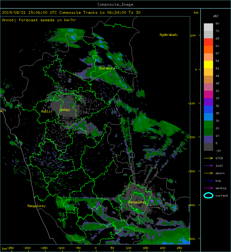Screen dimensions: 231x252
Task: Click the Hyderabad city label
Action: coord(169,35)
